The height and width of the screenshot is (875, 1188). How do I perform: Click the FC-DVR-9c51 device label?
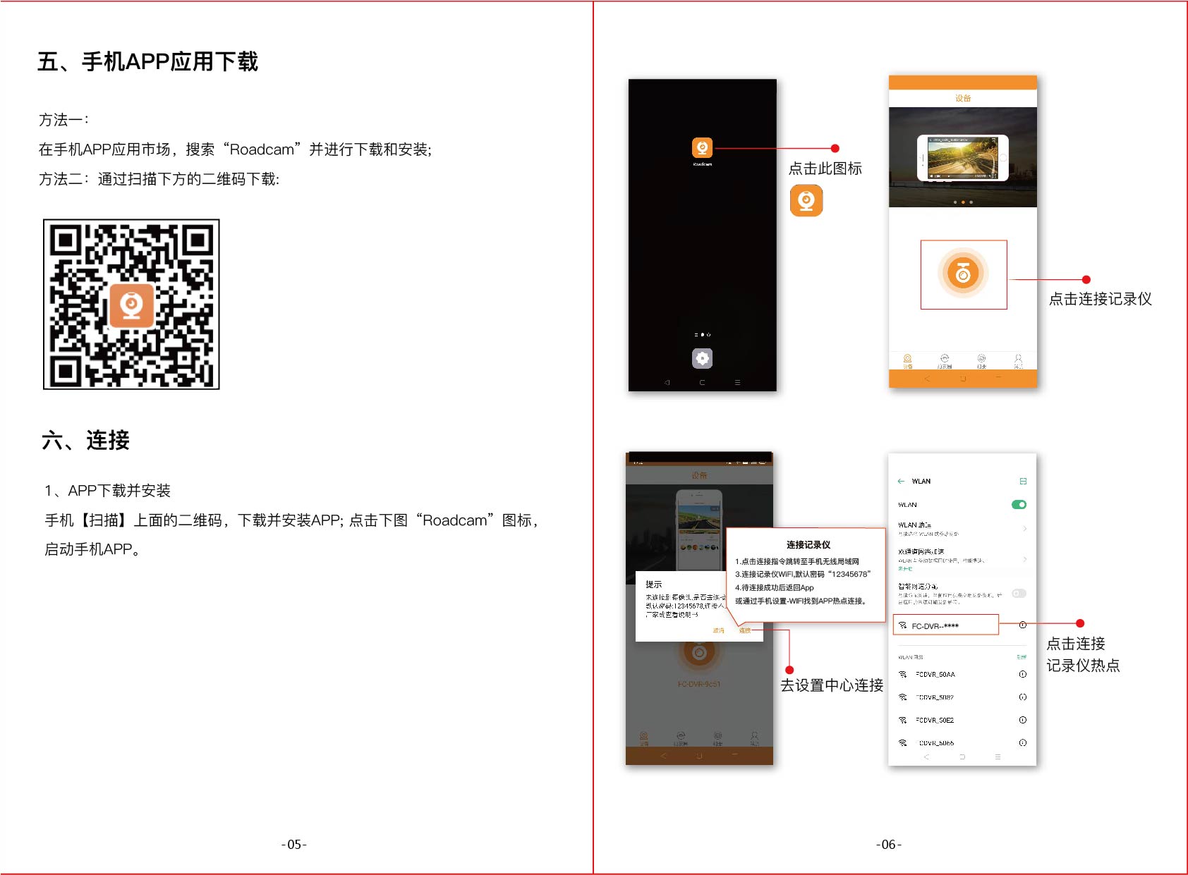[699, 684]
